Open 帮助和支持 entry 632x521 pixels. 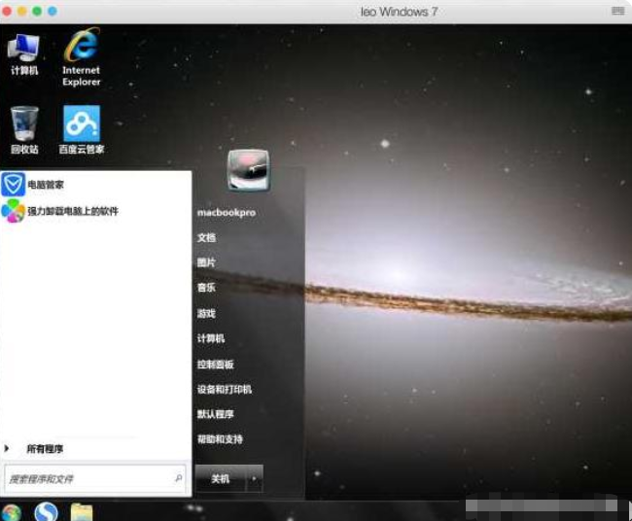(x=220, y=439)
